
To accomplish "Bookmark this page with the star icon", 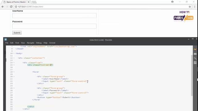I will pos(190,7).
